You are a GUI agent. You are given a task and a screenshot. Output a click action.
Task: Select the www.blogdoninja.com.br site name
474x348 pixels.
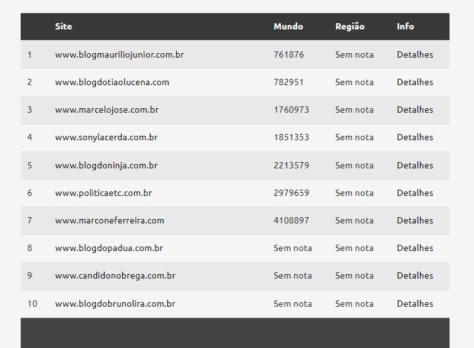click(106, 166)
